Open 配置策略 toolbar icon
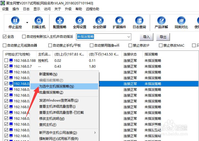199x141 pixels. 60,20
